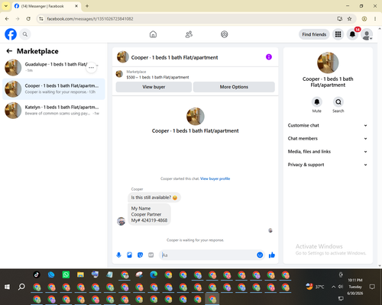Screen dimensions: 382x305
Task: Open a new browser tab
Action: point(87,6)
